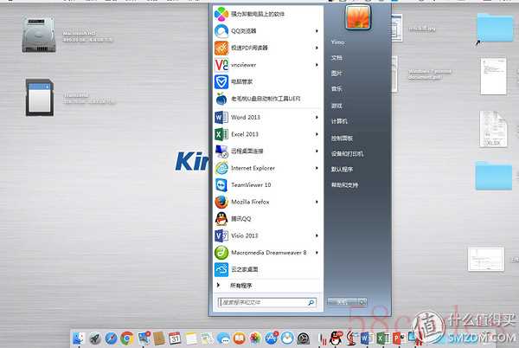Select 计算机 in the right pane
This screenshot has width=519, height=348.
339,121
